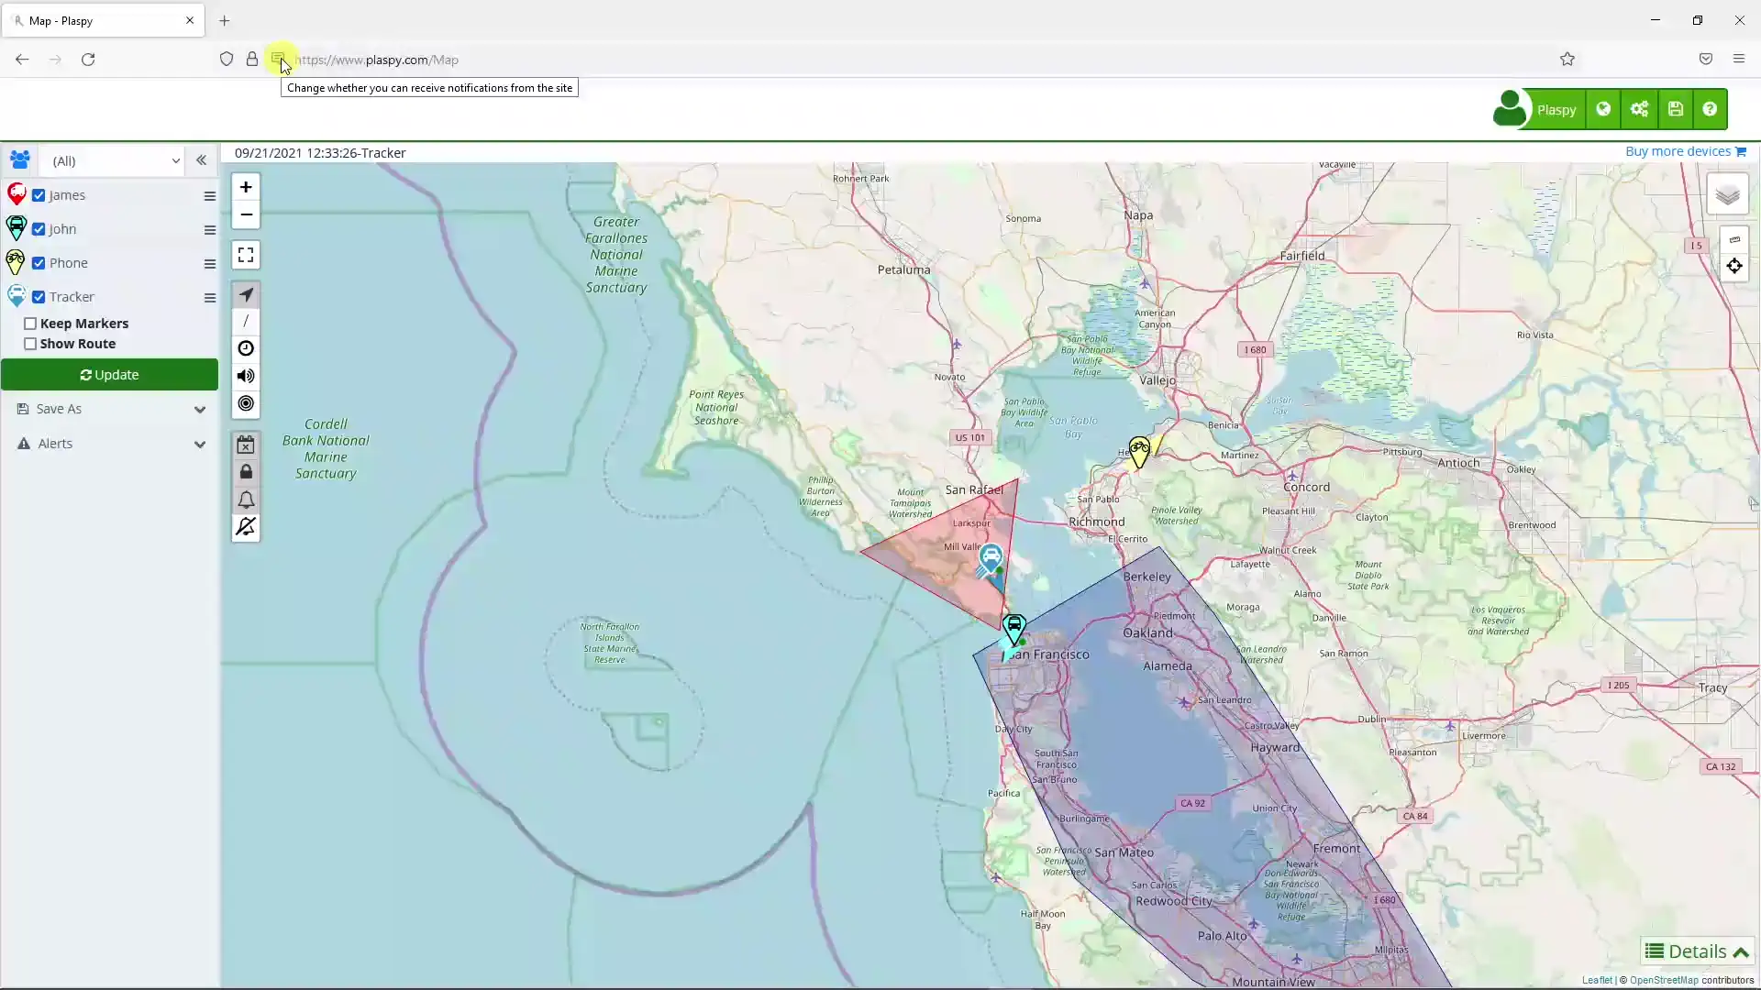Click the speaker sound icon

point(246,376)
